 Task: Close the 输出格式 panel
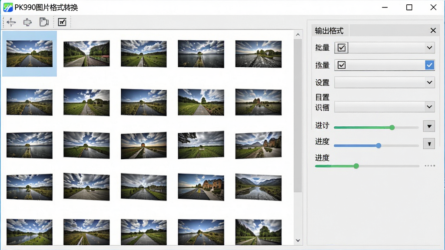(x=433, y=30)
